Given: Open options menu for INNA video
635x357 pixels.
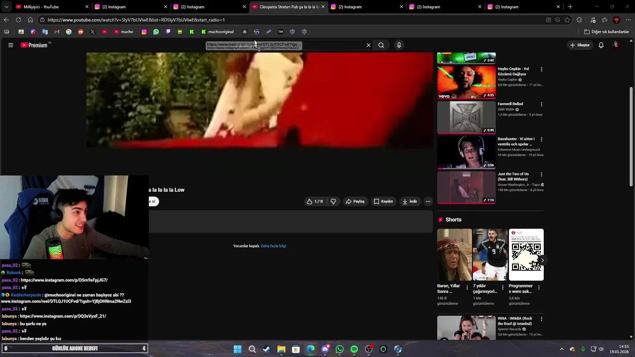Looking at the screenshot, I should point(541,319).
